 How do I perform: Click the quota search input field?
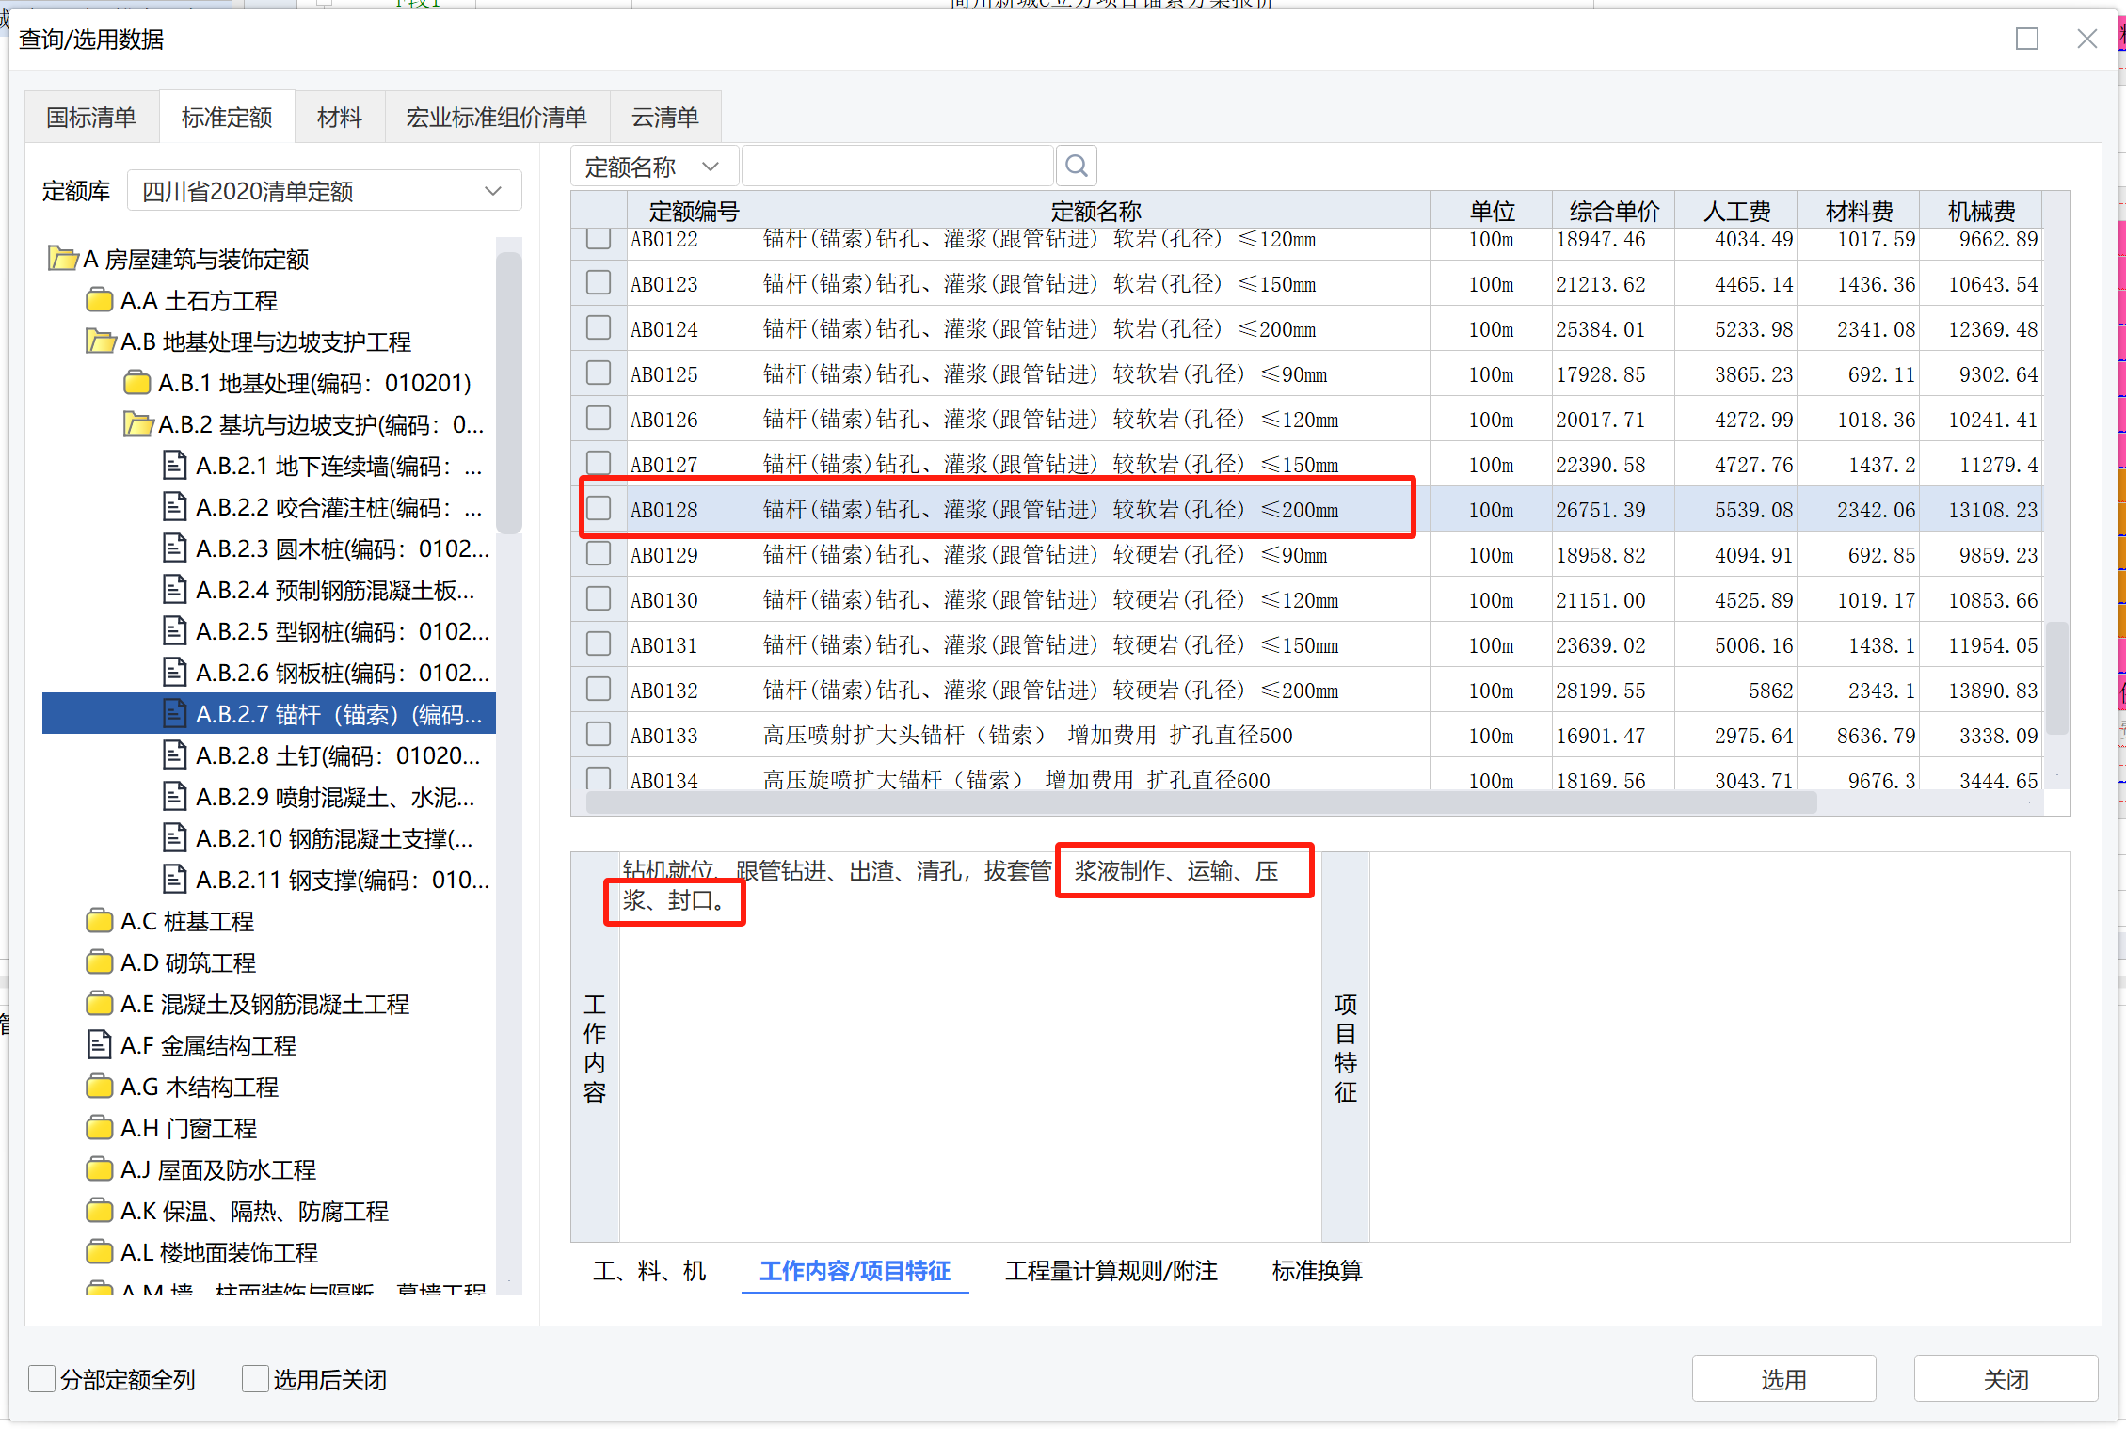point(897,167)
